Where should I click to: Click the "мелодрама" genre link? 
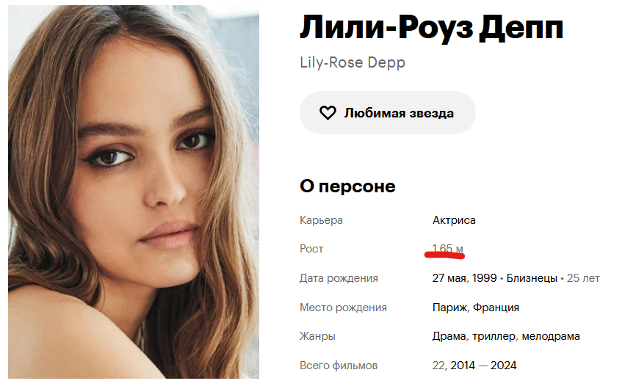pyautogui.click(x=551, y=336)
